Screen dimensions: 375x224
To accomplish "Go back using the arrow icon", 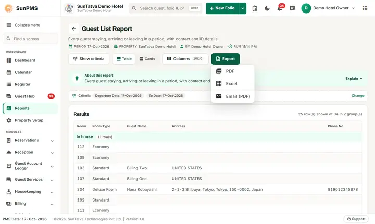I will [x=74, y=29].
